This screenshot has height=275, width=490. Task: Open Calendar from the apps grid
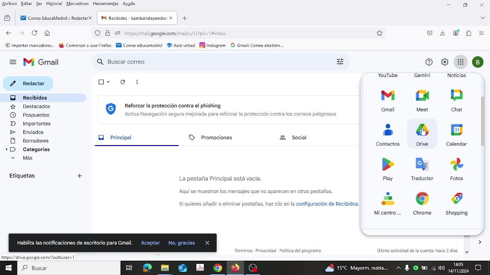coord(456,135)
